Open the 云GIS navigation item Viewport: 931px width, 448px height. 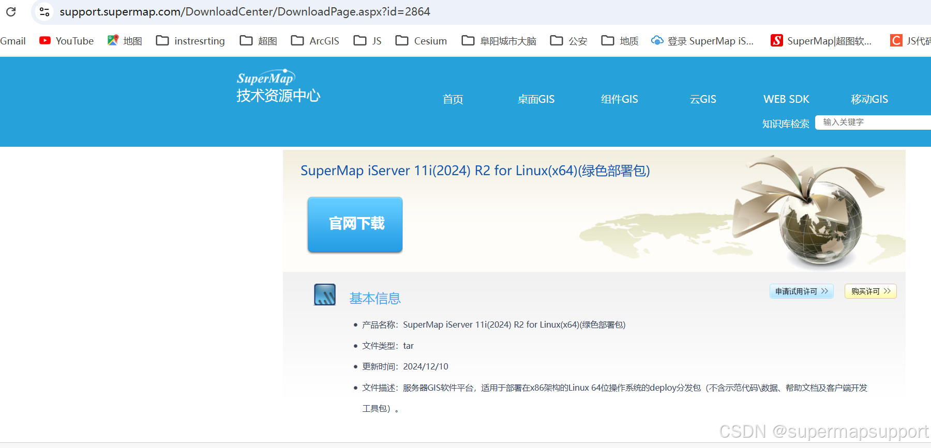point(703,99)
